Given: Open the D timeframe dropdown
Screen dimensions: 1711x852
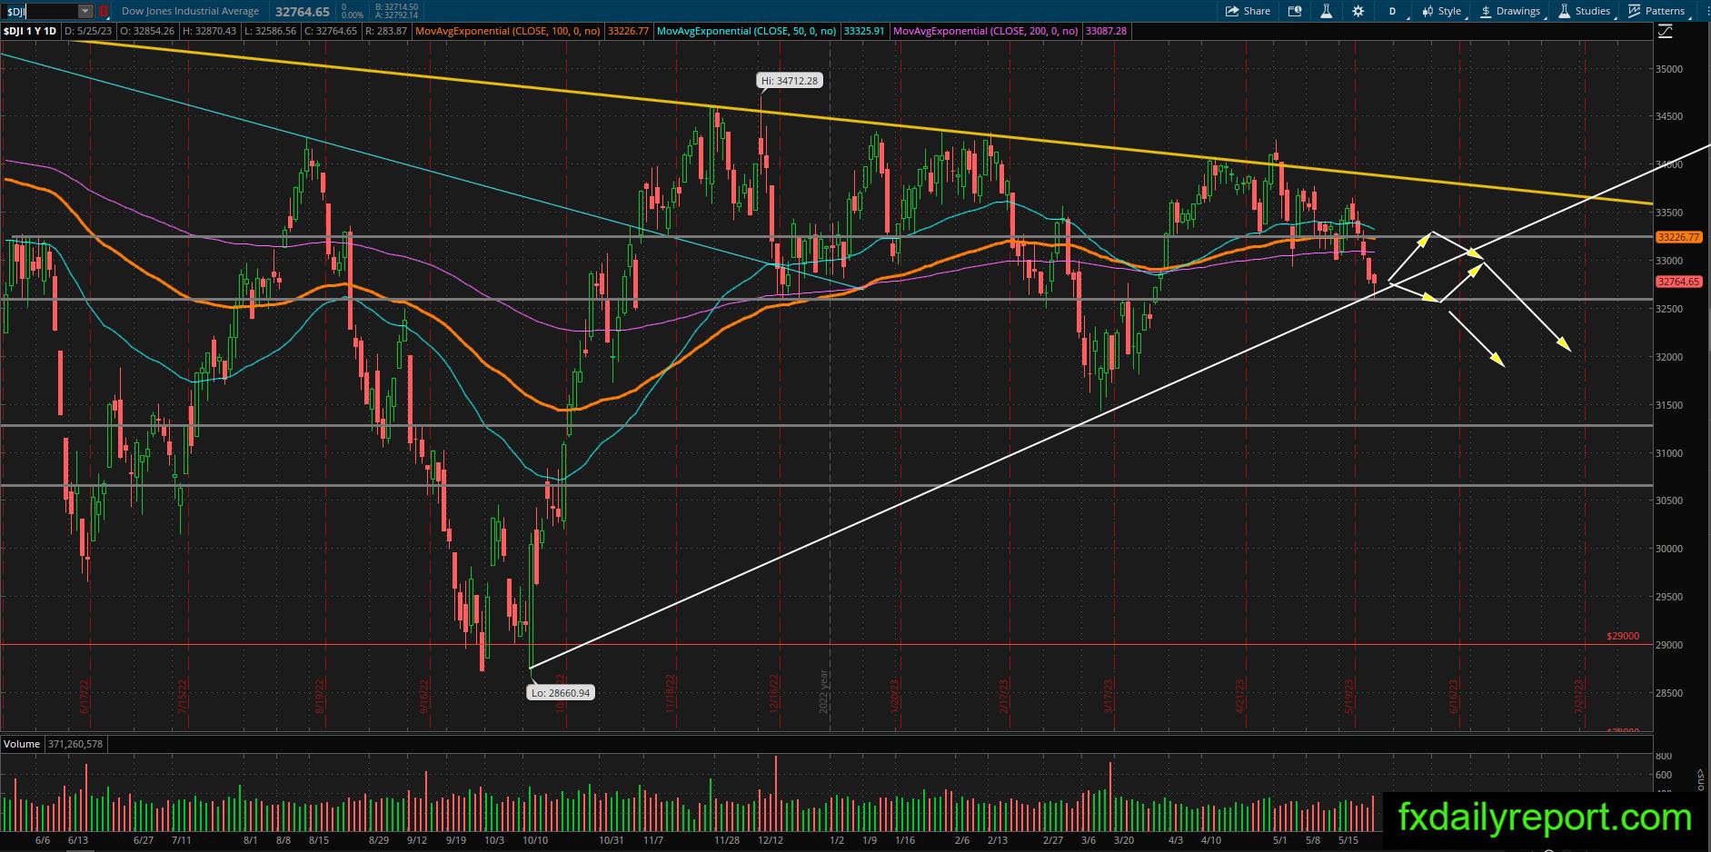Looking at the screenshot, I should tap(1391, 11).
